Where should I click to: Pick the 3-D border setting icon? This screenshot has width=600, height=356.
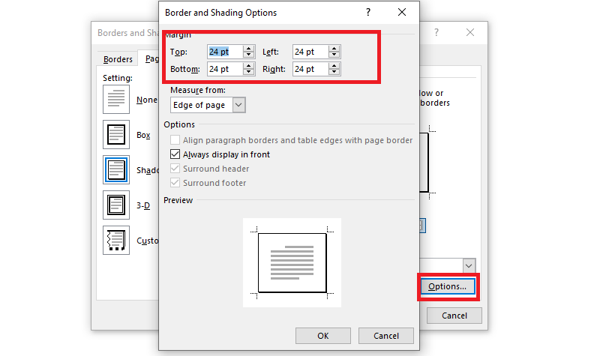[115, 205]
